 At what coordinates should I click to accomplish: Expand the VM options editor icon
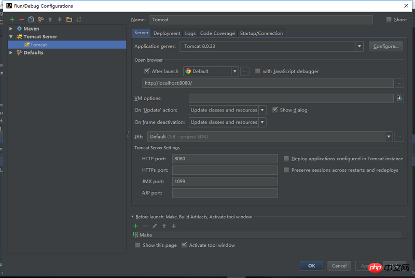(x=399, y=99)
